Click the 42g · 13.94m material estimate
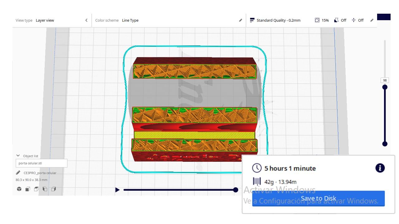This screenshot has height=224, width=399. coord(280,182)
